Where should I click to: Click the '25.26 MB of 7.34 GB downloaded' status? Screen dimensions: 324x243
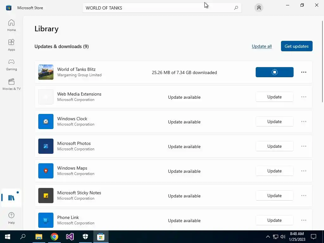(184, 72)
